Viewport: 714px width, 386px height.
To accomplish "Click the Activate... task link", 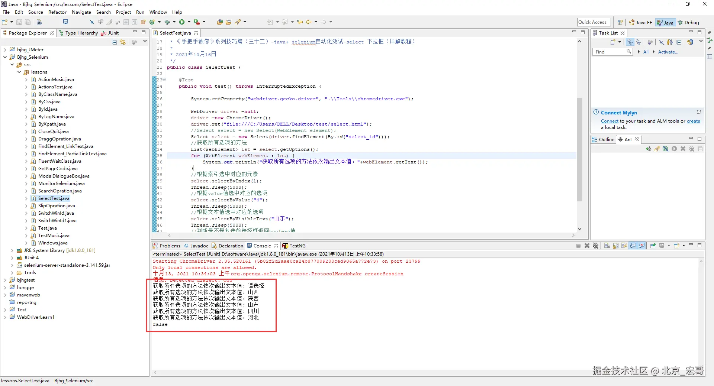I will click(668, 52).
